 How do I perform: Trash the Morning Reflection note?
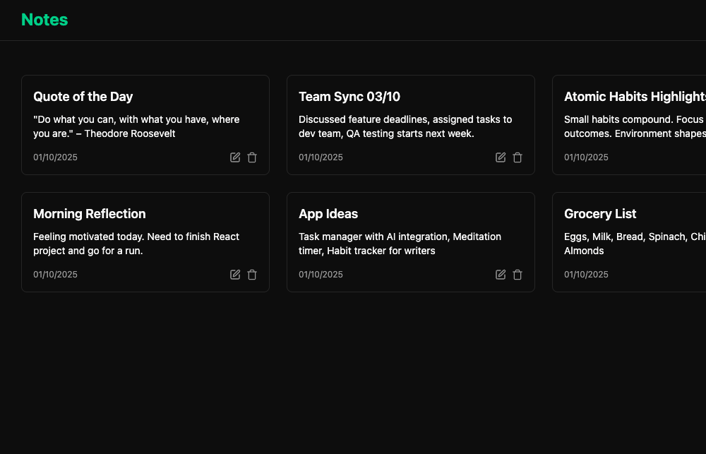coord(252,275)
